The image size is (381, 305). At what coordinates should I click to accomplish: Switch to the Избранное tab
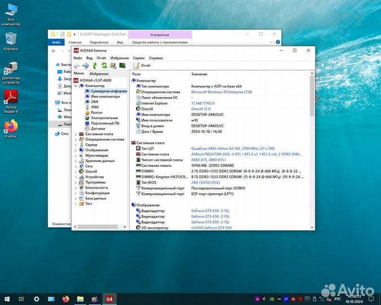pyautogui.click(x=99, y=73)
